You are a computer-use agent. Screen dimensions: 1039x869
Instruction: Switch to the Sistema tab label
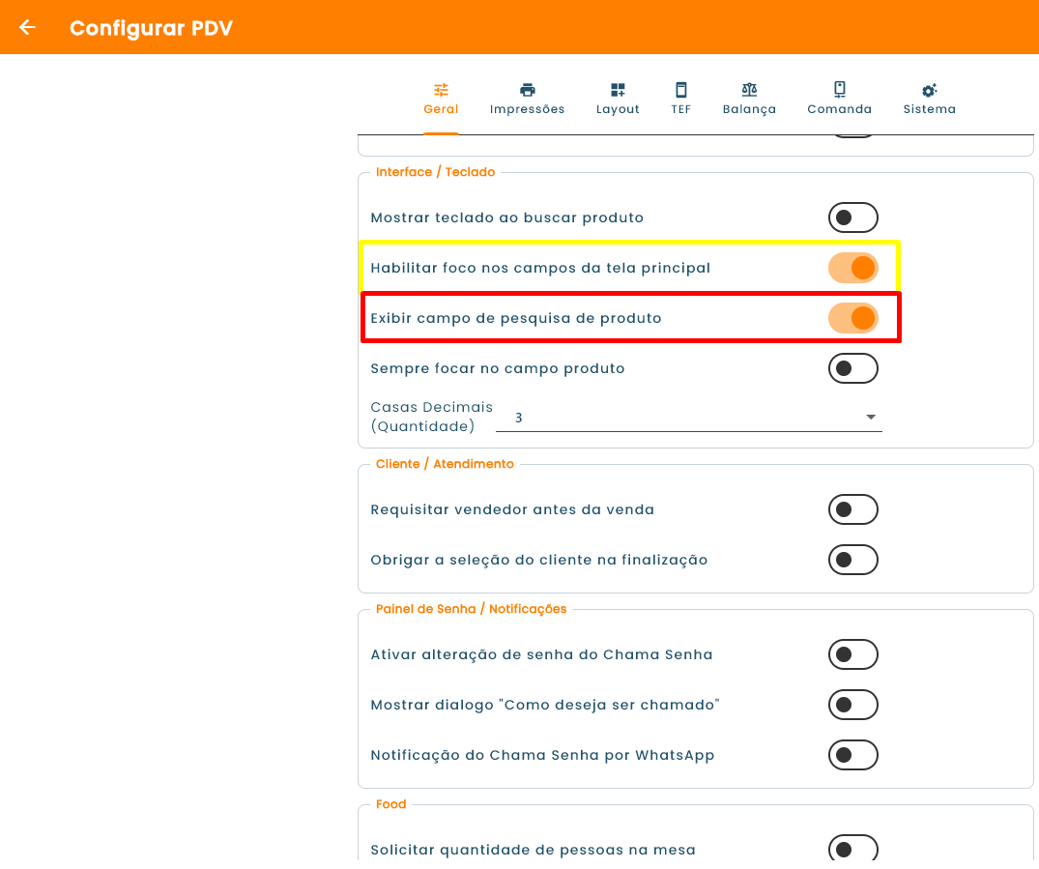click(x=929, y=109)
